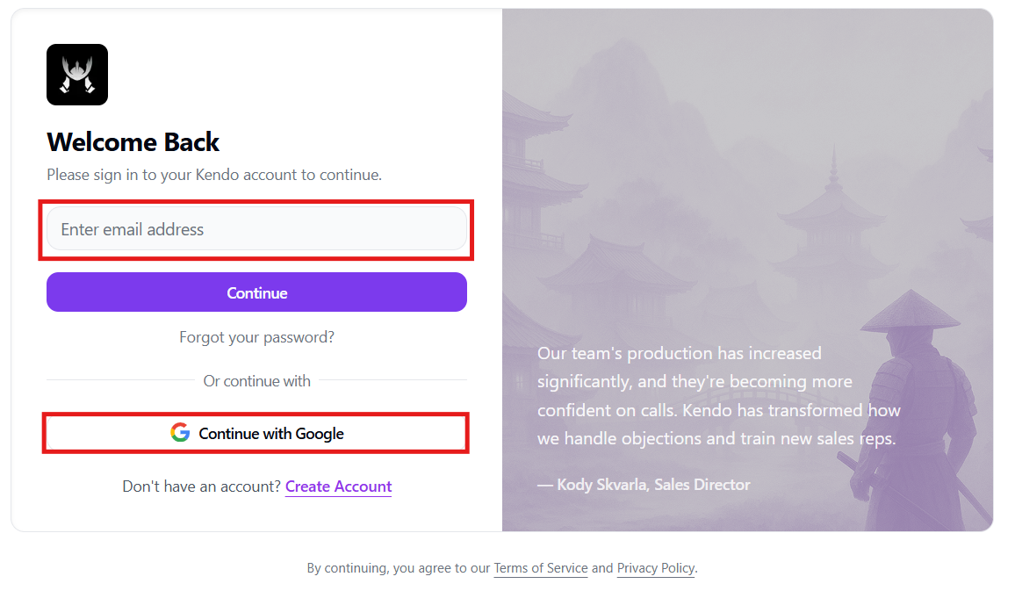
Task: Click the Kendo account sign-in subtitle
Action: tap(214, 175)
